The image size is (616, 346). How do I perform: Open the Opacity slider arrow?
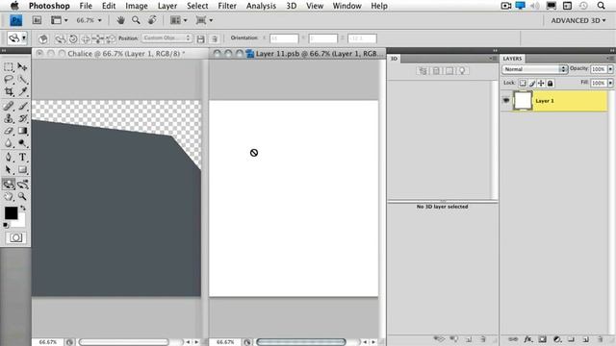(x=610, y=69)
